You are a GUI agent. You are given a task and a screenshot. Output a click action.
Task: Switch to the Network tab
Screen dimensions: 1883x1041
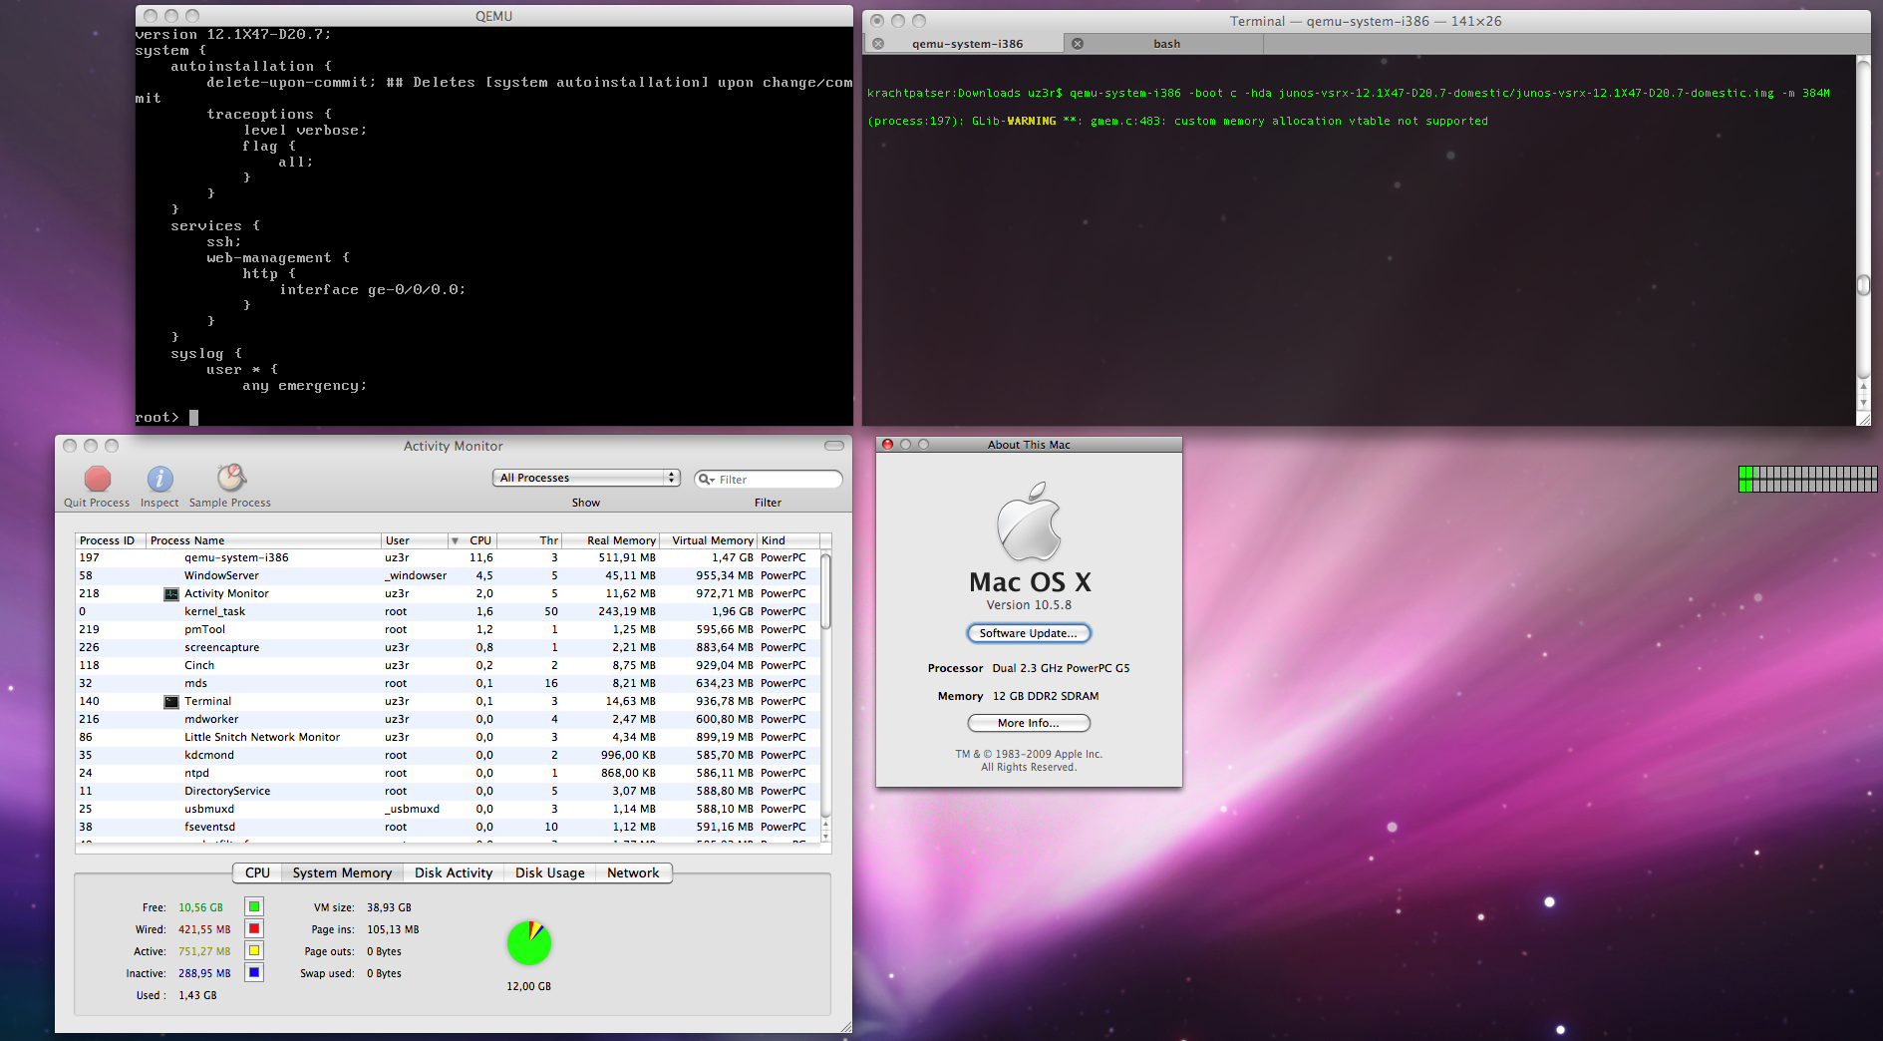pos(633,872)
